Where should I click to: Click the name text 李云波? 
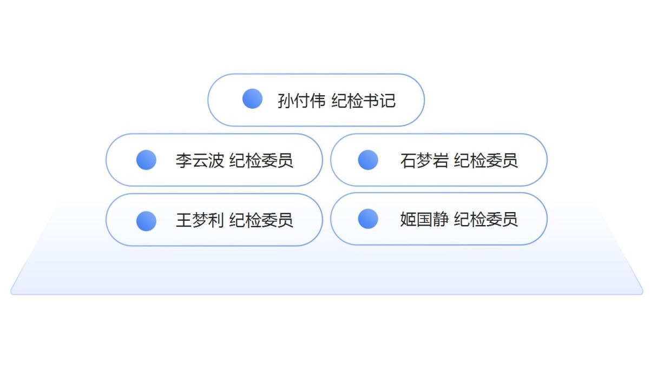[200, 161]
